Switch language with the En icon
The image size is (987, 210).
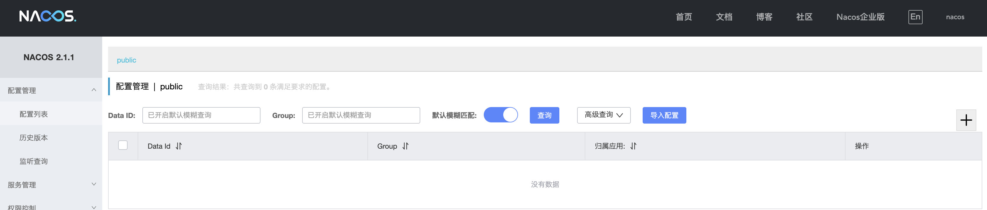click(915, 17)
